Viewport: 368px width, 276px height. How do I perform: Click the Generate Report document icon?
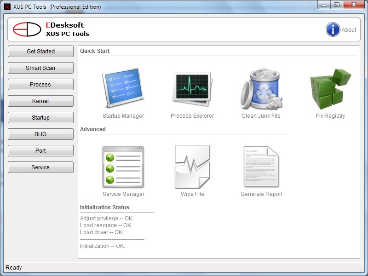click(x=261, y=167)
